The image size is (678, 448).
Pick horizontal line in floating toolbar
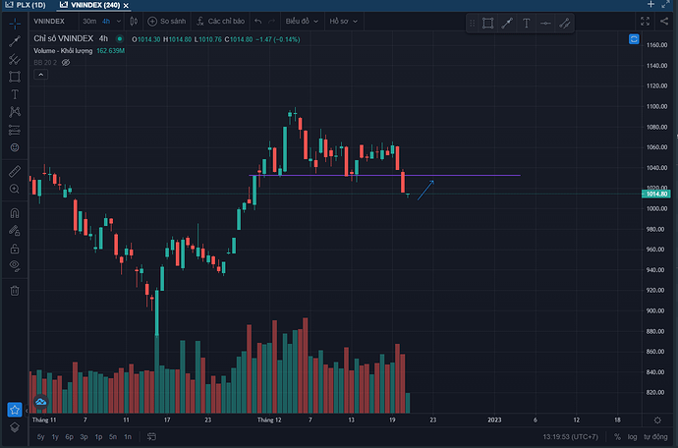[545, 24]
